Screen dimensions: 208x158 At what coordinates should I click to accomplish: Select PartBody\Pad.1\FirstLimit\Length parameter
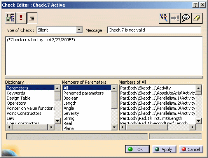point(157,118)
